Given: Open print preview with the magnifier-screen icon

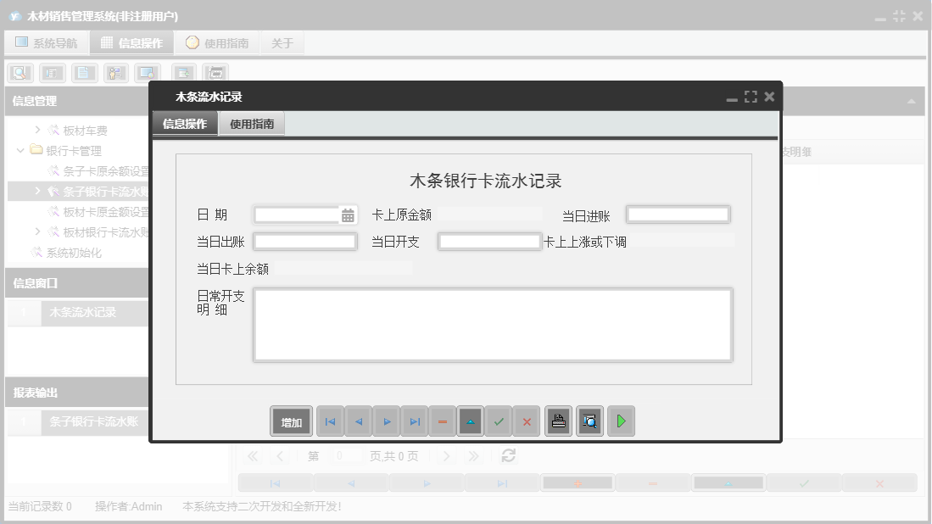Looking at the screenshot, I should tap(589, 421).
